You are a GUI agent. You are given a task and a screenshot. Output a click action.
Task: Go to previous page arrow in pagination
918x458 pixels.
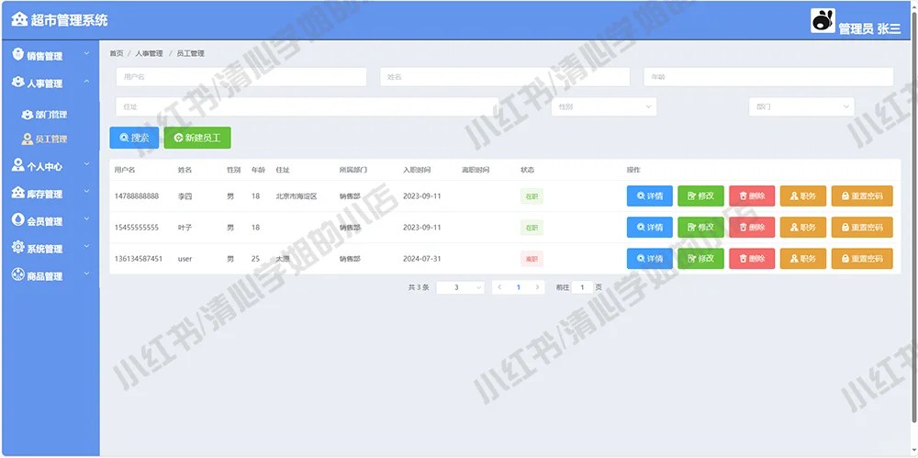point(500,287)
